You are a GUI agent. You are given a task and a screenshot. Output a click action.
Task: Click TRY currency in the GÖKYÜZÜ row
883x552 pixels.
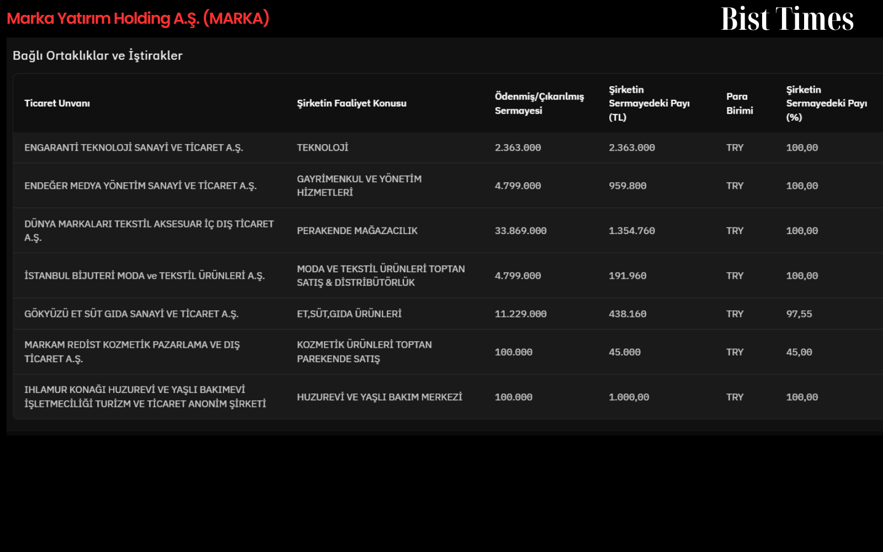(735, 314)
